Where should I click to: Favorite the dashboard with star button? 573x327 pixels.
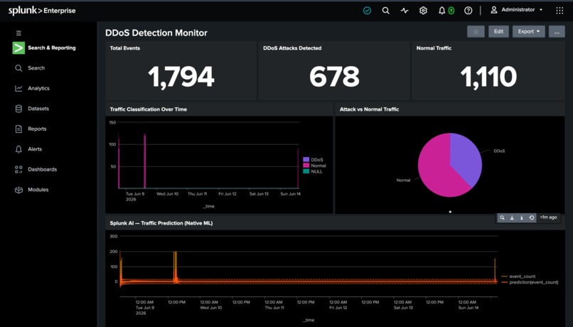tap(476, 31)
